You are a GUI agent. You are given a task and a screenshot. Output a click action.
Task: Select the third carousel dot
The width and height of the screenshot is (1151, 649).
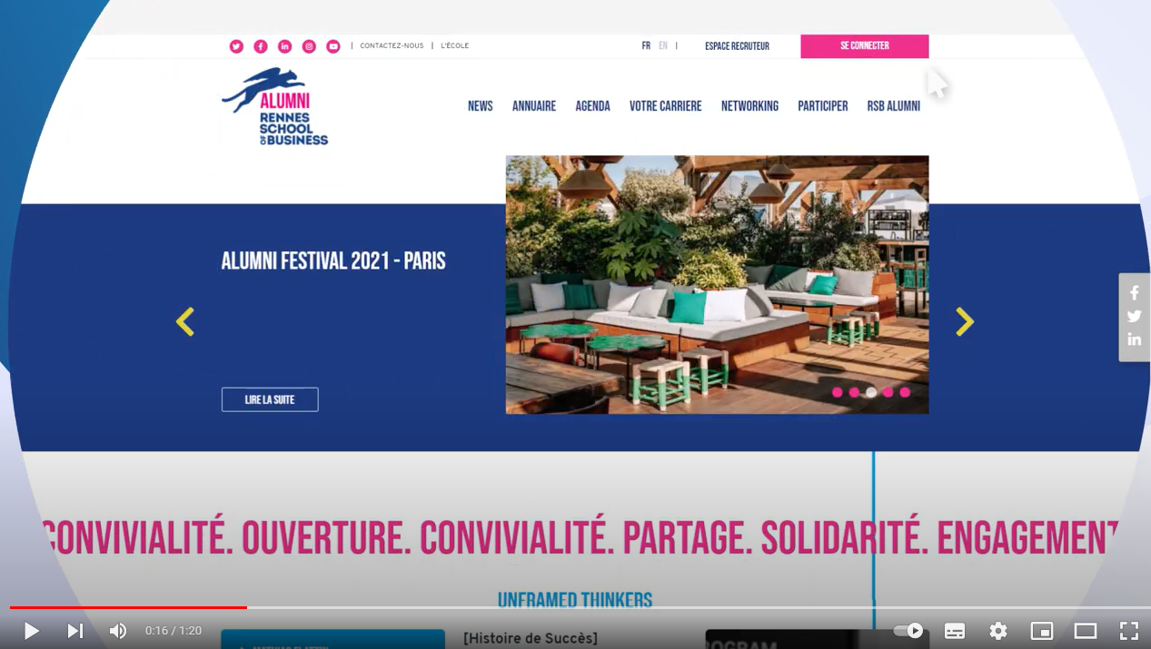871,392
